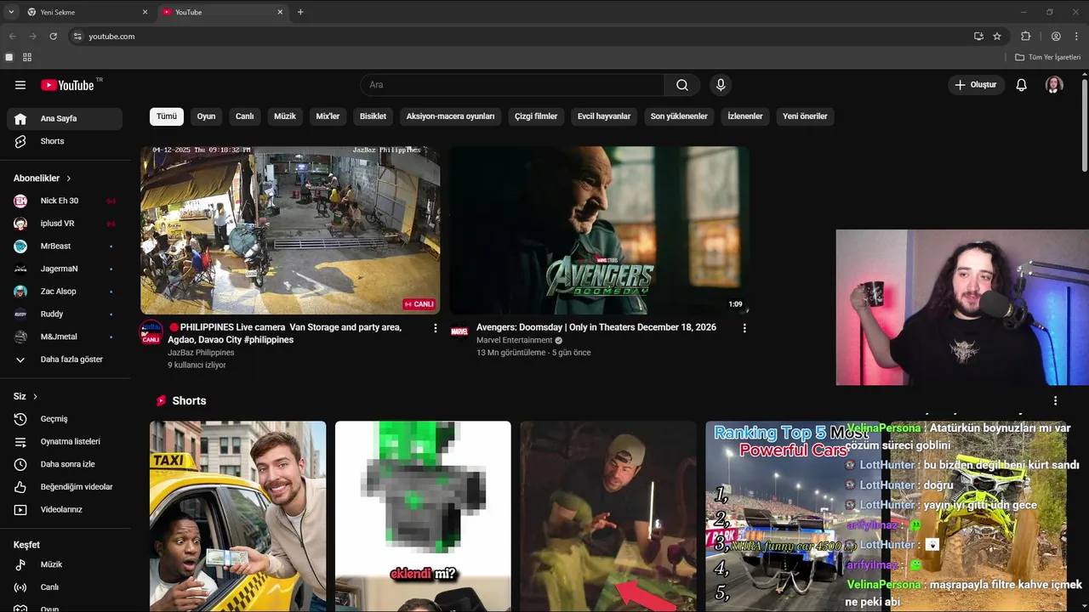This screenshot has height=612, width=1089.
Task: Open Canlı under Keşfet
Action: click(x=65, y=587)
